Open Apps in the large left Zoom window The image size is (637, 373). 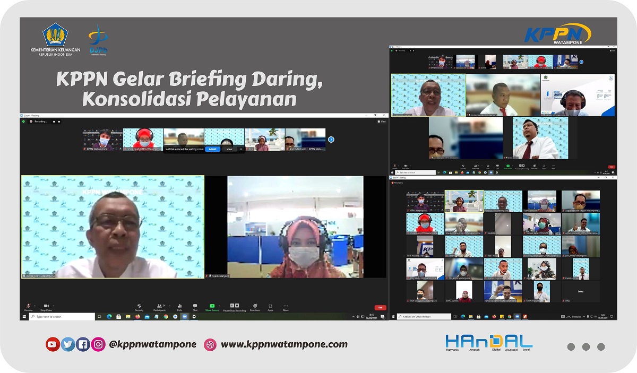pos(270,307)
